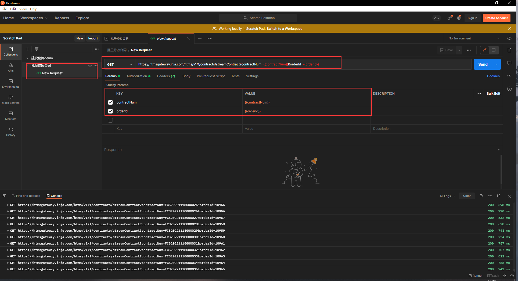Open the Settings gear icon in the header
This screenshot has width=518, height=281.
pos(459,18)
